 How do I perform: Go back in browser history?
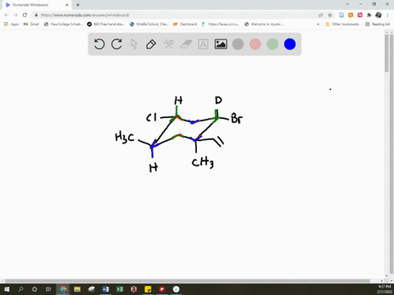(x=7, y=15)
